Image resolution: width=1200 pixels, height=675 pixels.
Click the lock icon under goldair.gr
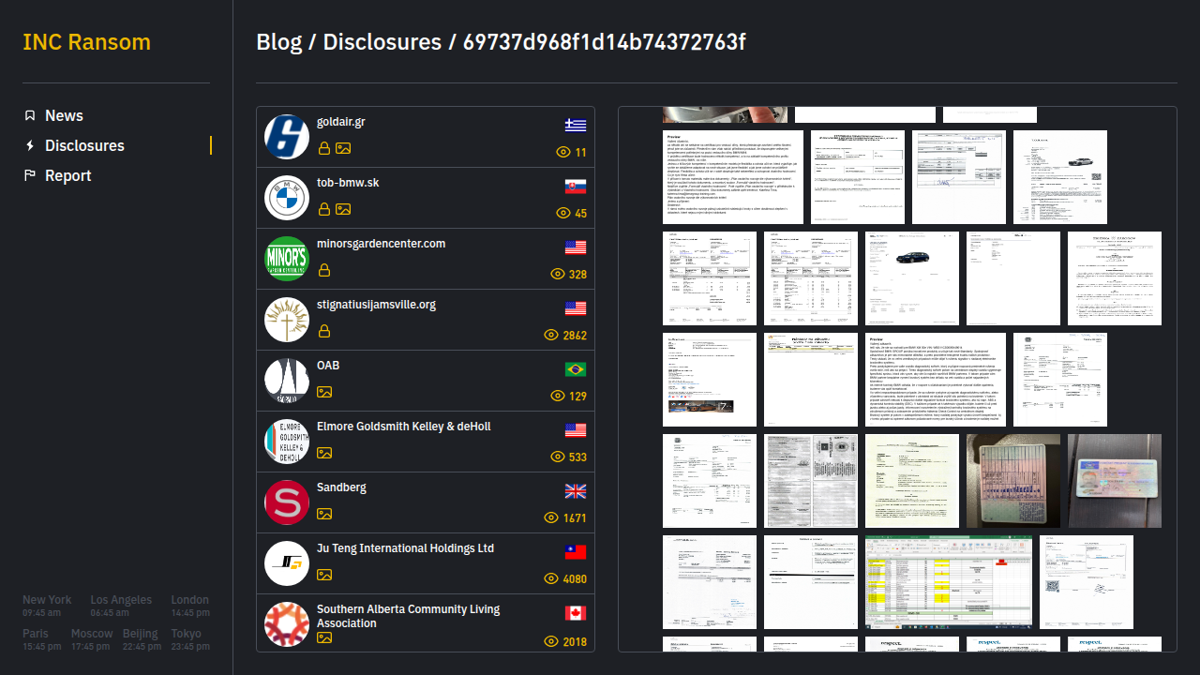(x=324, y=148)
